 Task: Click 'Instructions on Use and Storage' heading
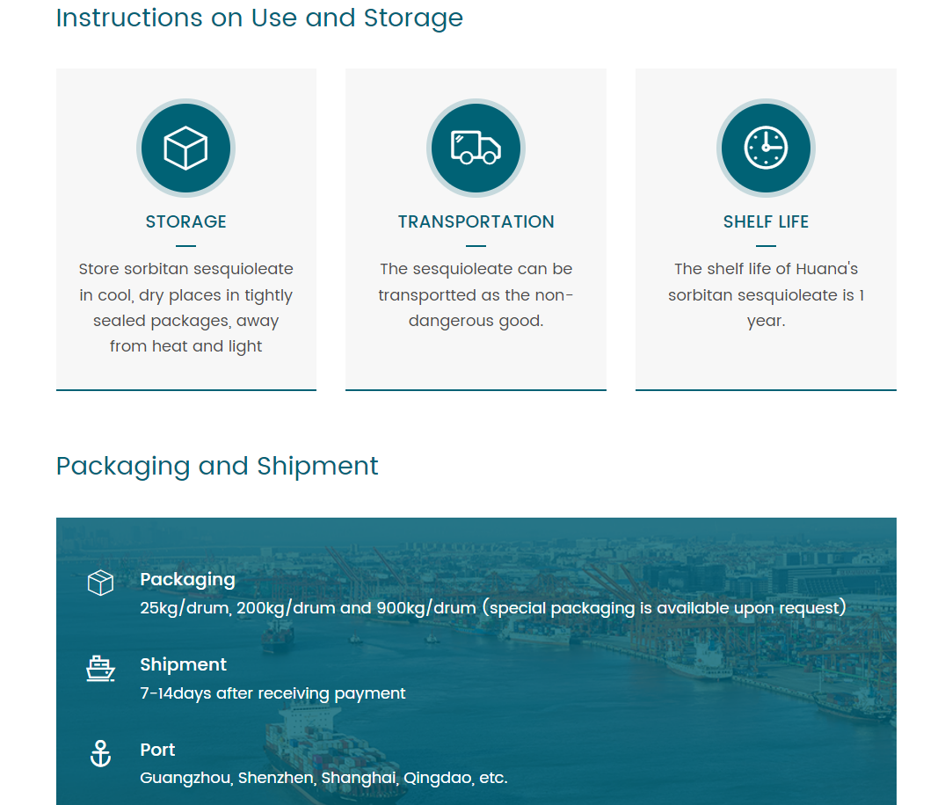click(259, 18)
